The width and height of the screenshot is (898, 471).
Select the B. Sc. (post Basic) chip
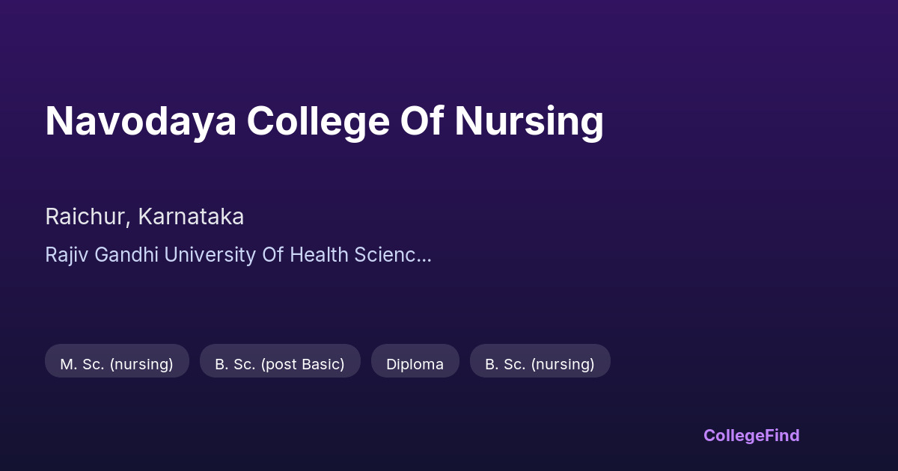[280, 364]
